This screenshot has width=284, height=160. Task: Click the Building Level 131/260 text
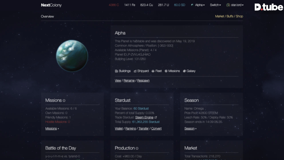130,59
